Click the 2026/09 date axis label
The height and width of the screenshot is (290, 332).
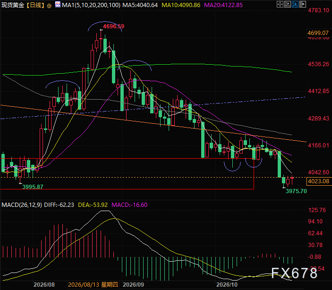coord(133,284)
